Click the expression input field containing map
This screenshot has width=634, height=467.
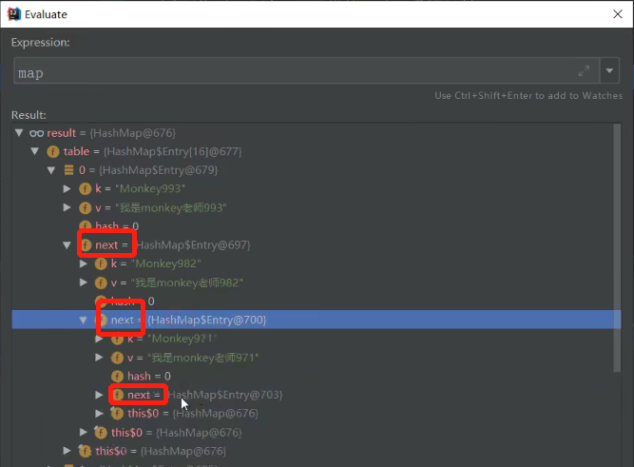coord(306,70)
